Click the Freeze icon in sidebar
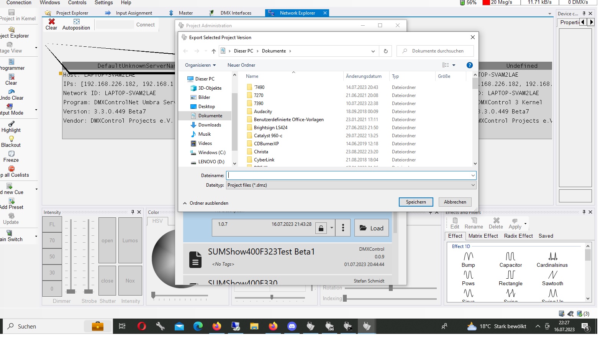The image size is (613, 345). [x=11, y=154]
